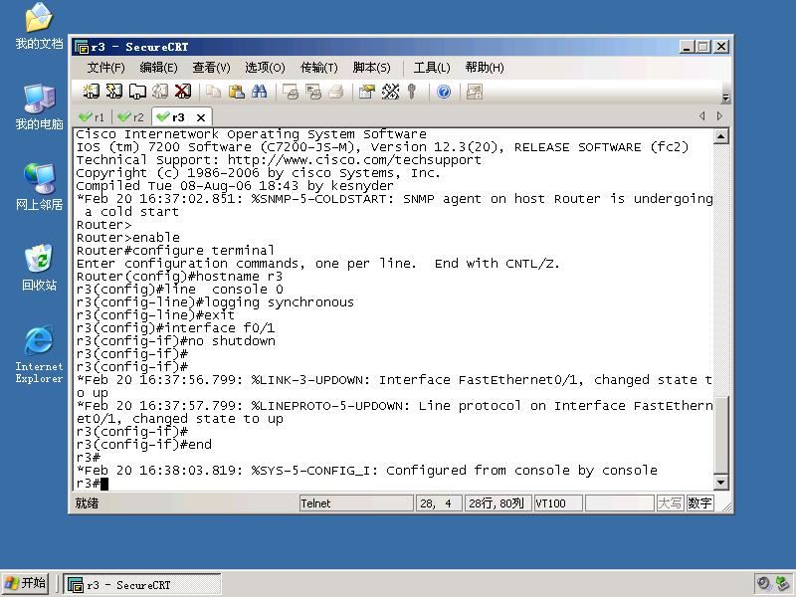Select 我的电脑 desktop icon
Viewport: 796px width, 597px height.
click(x=39, y=107)
